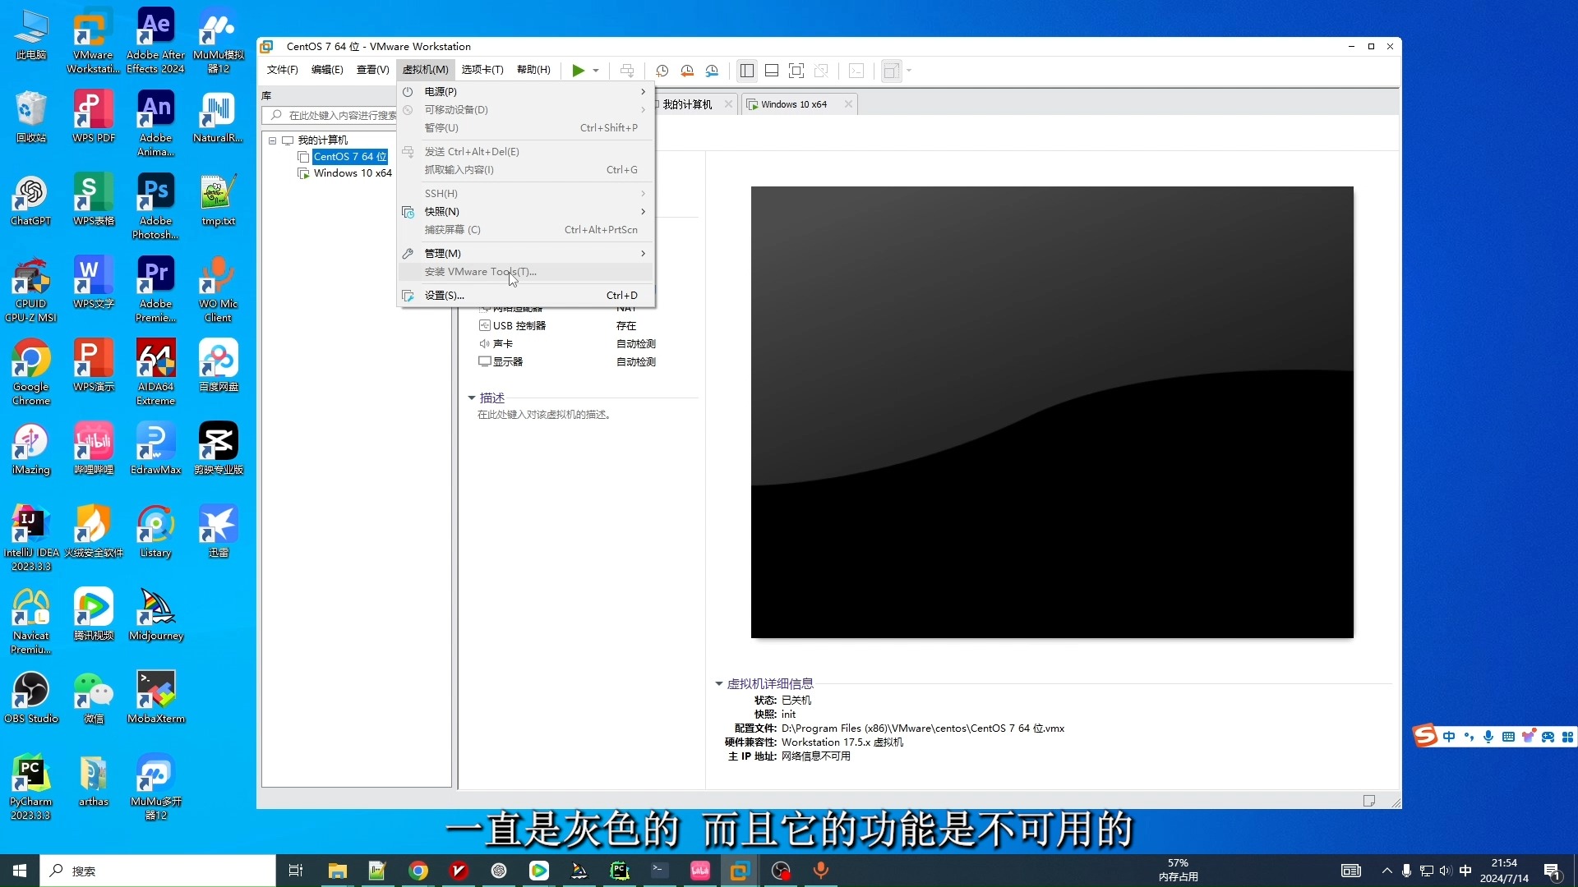Open File Explorer from the taskbar
The width and height of the screenshot is (1578, 887).
coord(337,871)
